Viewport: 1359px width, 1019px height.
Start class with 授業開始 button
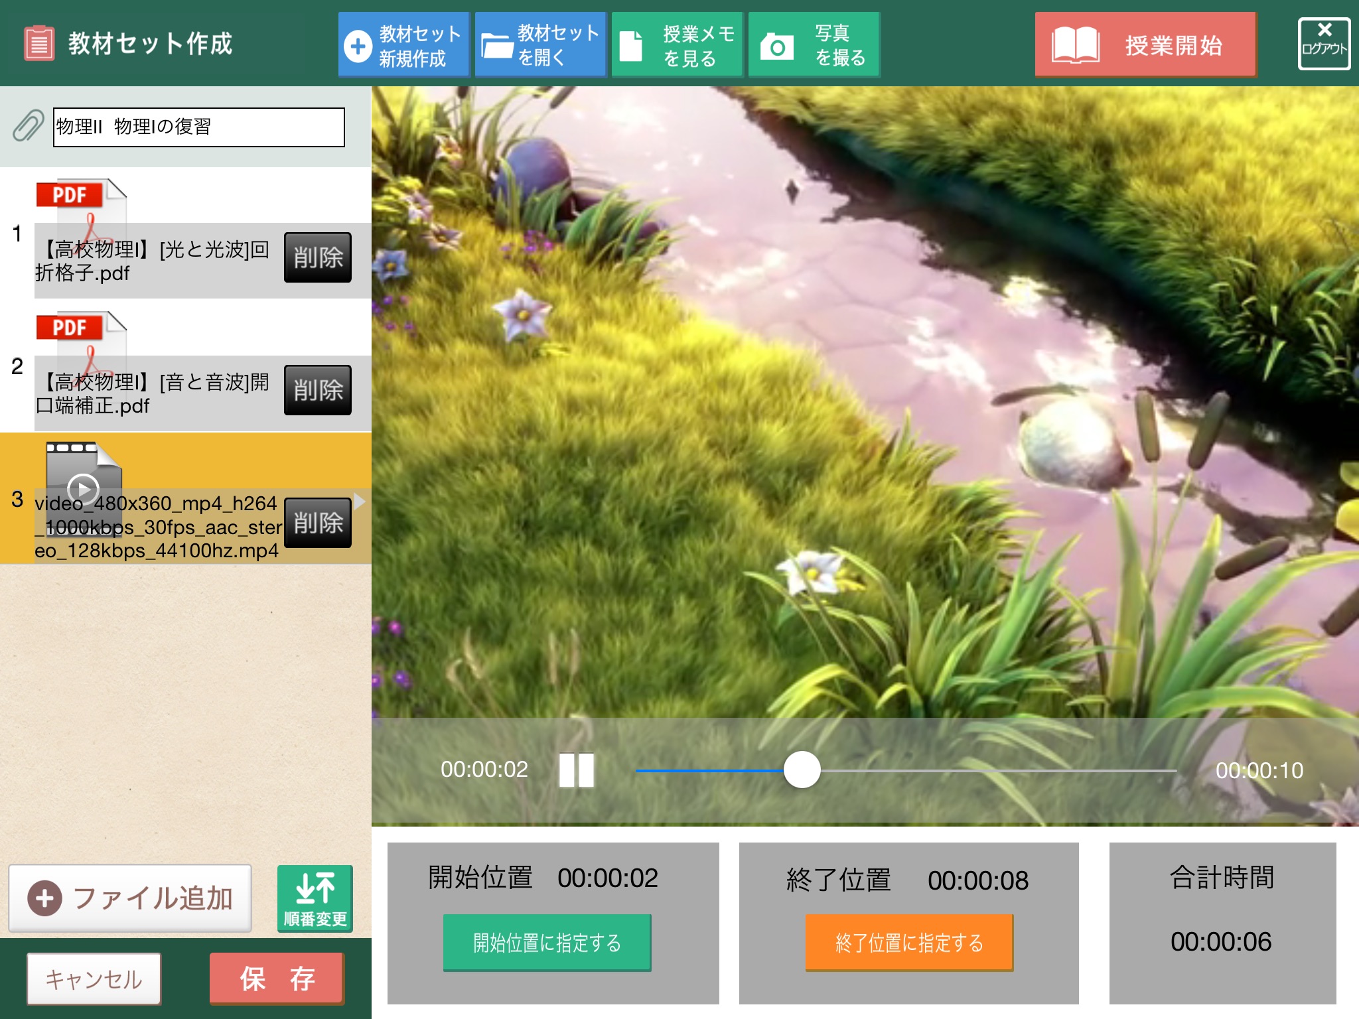1145,45
